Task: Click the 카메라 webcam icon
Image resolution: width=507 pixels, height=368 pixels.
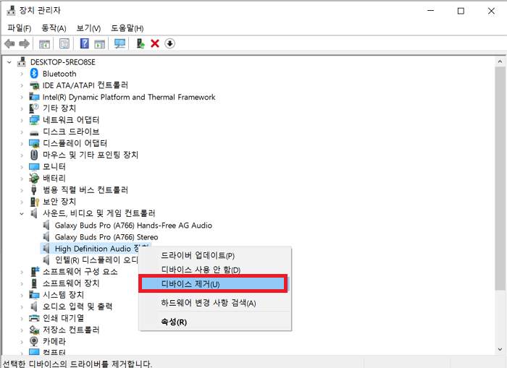Action: click(x=34, y=341)
